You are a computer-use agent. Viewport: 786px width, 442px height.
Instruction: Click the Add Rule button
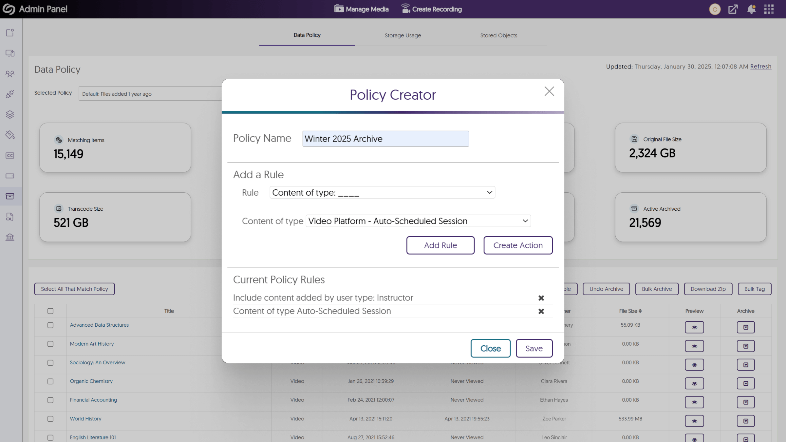[x=440, y=245]
